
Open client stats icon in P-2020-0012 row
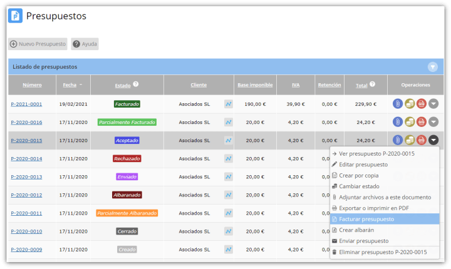[229, 195]
